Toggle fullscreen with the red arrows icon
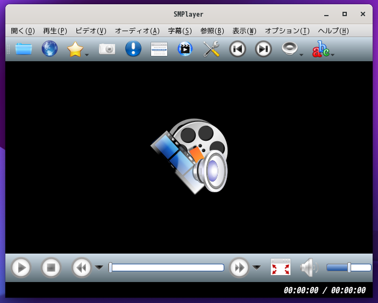The height and width of the screenshot is (303, 378). click(281, 267)
